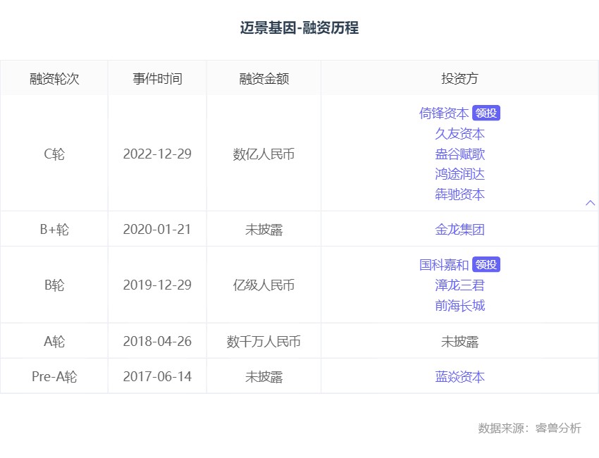Viewport: 599px width, 458px height.
Task: Click the 领投 badge beside 倚锋资本
Action: [486, 113]
